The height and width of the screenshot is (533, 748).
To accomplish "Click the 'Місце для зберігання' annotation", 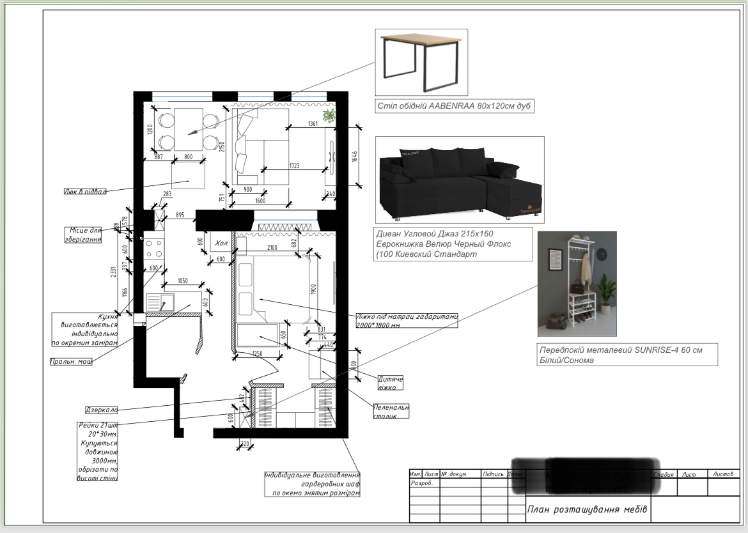I will pos(83,235).
